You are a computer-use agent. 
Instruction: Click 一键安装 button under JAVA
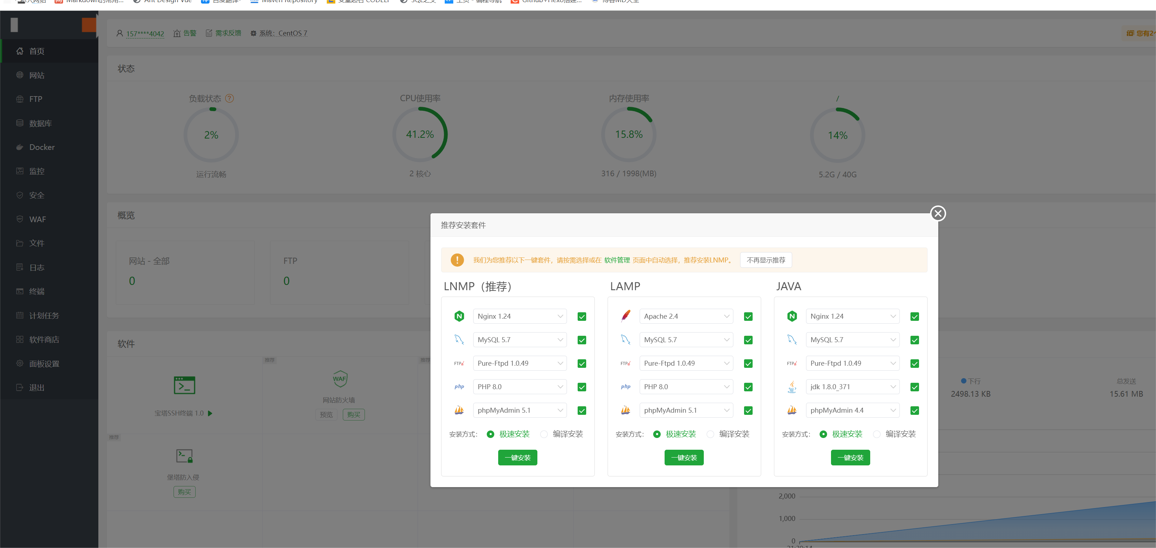pyautogui.click(x=850, y=458)
